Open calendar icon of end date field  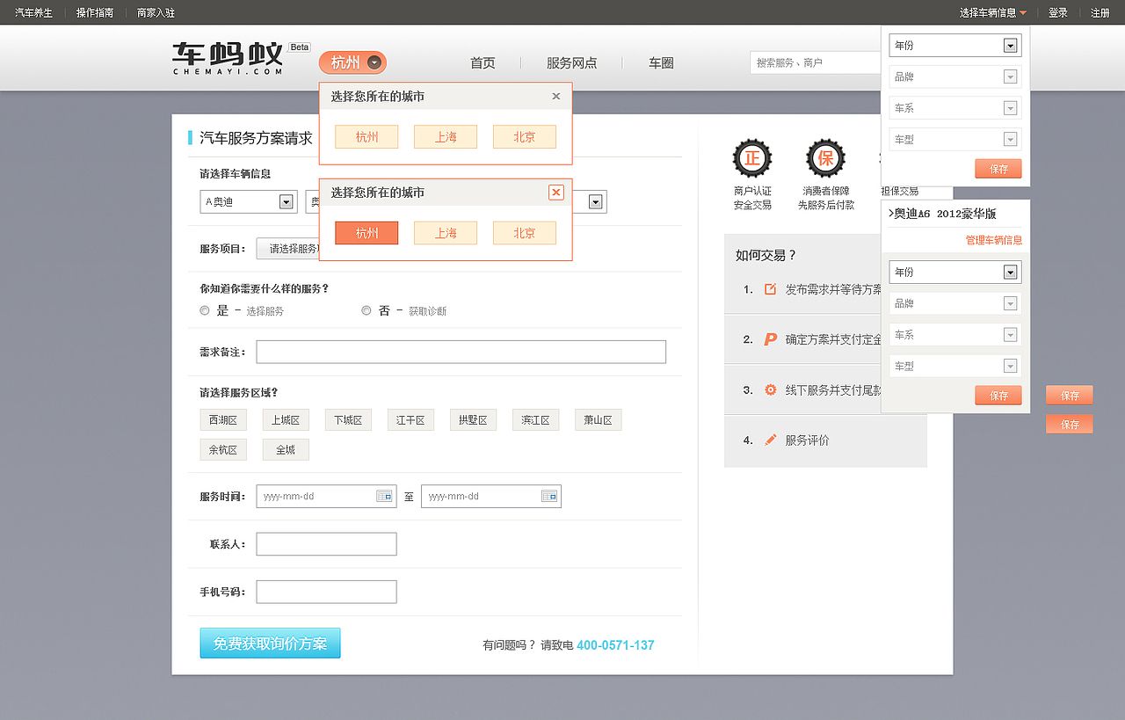548,496
